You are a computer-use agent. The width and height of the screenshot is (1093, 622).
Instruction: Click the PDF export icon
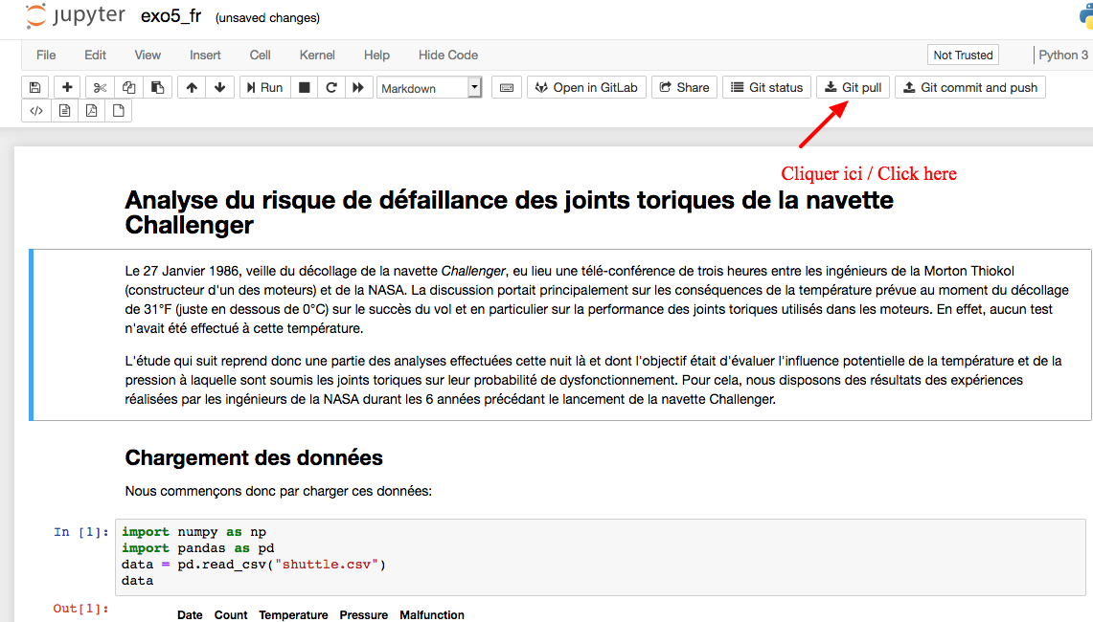pyautogui.click(x=92, y=111)
